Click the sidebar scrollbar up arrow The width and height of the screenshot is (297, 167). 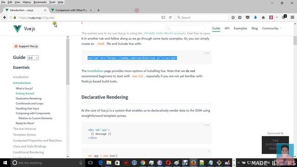(x=68, y=37)
